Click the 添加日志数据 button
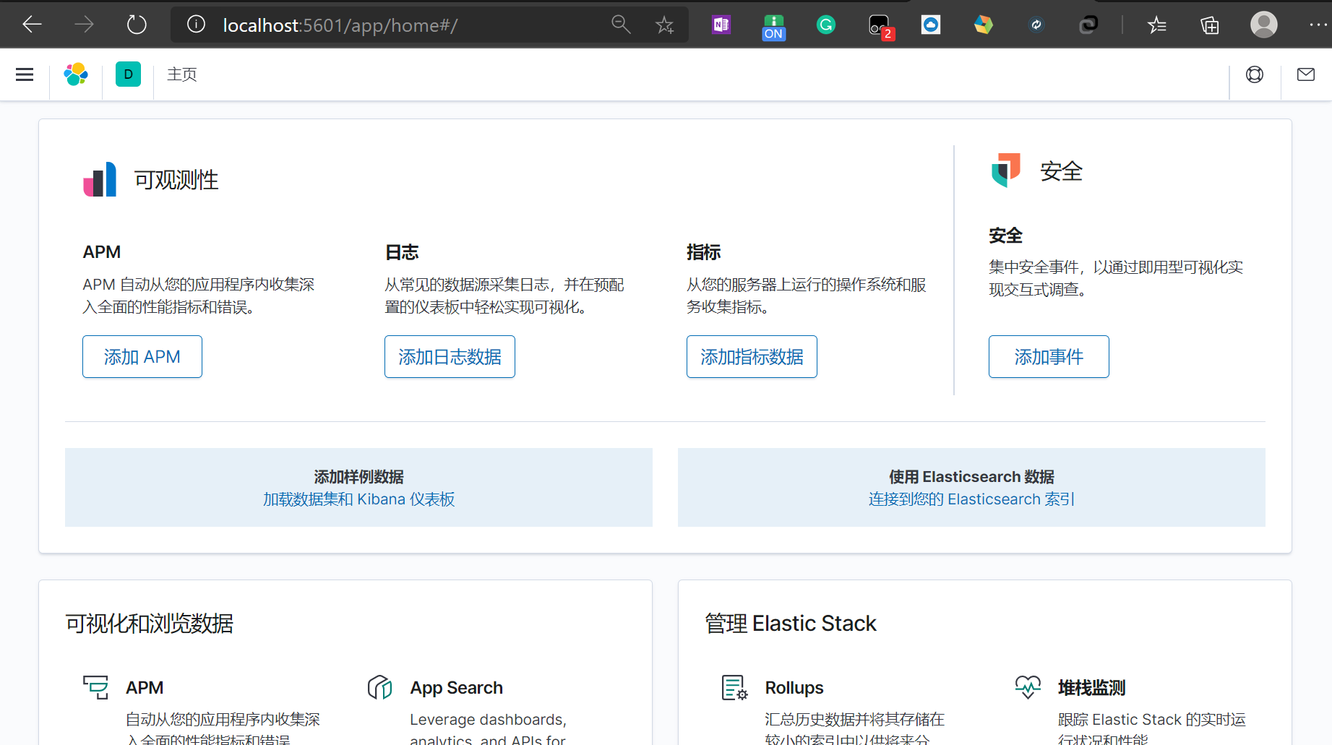The height and width of the screenshot is (745, 1332). tap(450, 356)
